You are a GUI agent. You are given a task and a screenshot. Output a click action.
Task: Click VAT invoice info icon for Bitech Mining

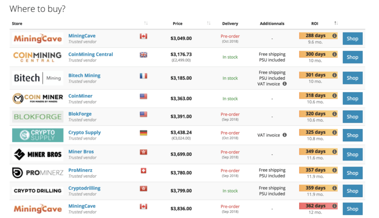(285, 84)
